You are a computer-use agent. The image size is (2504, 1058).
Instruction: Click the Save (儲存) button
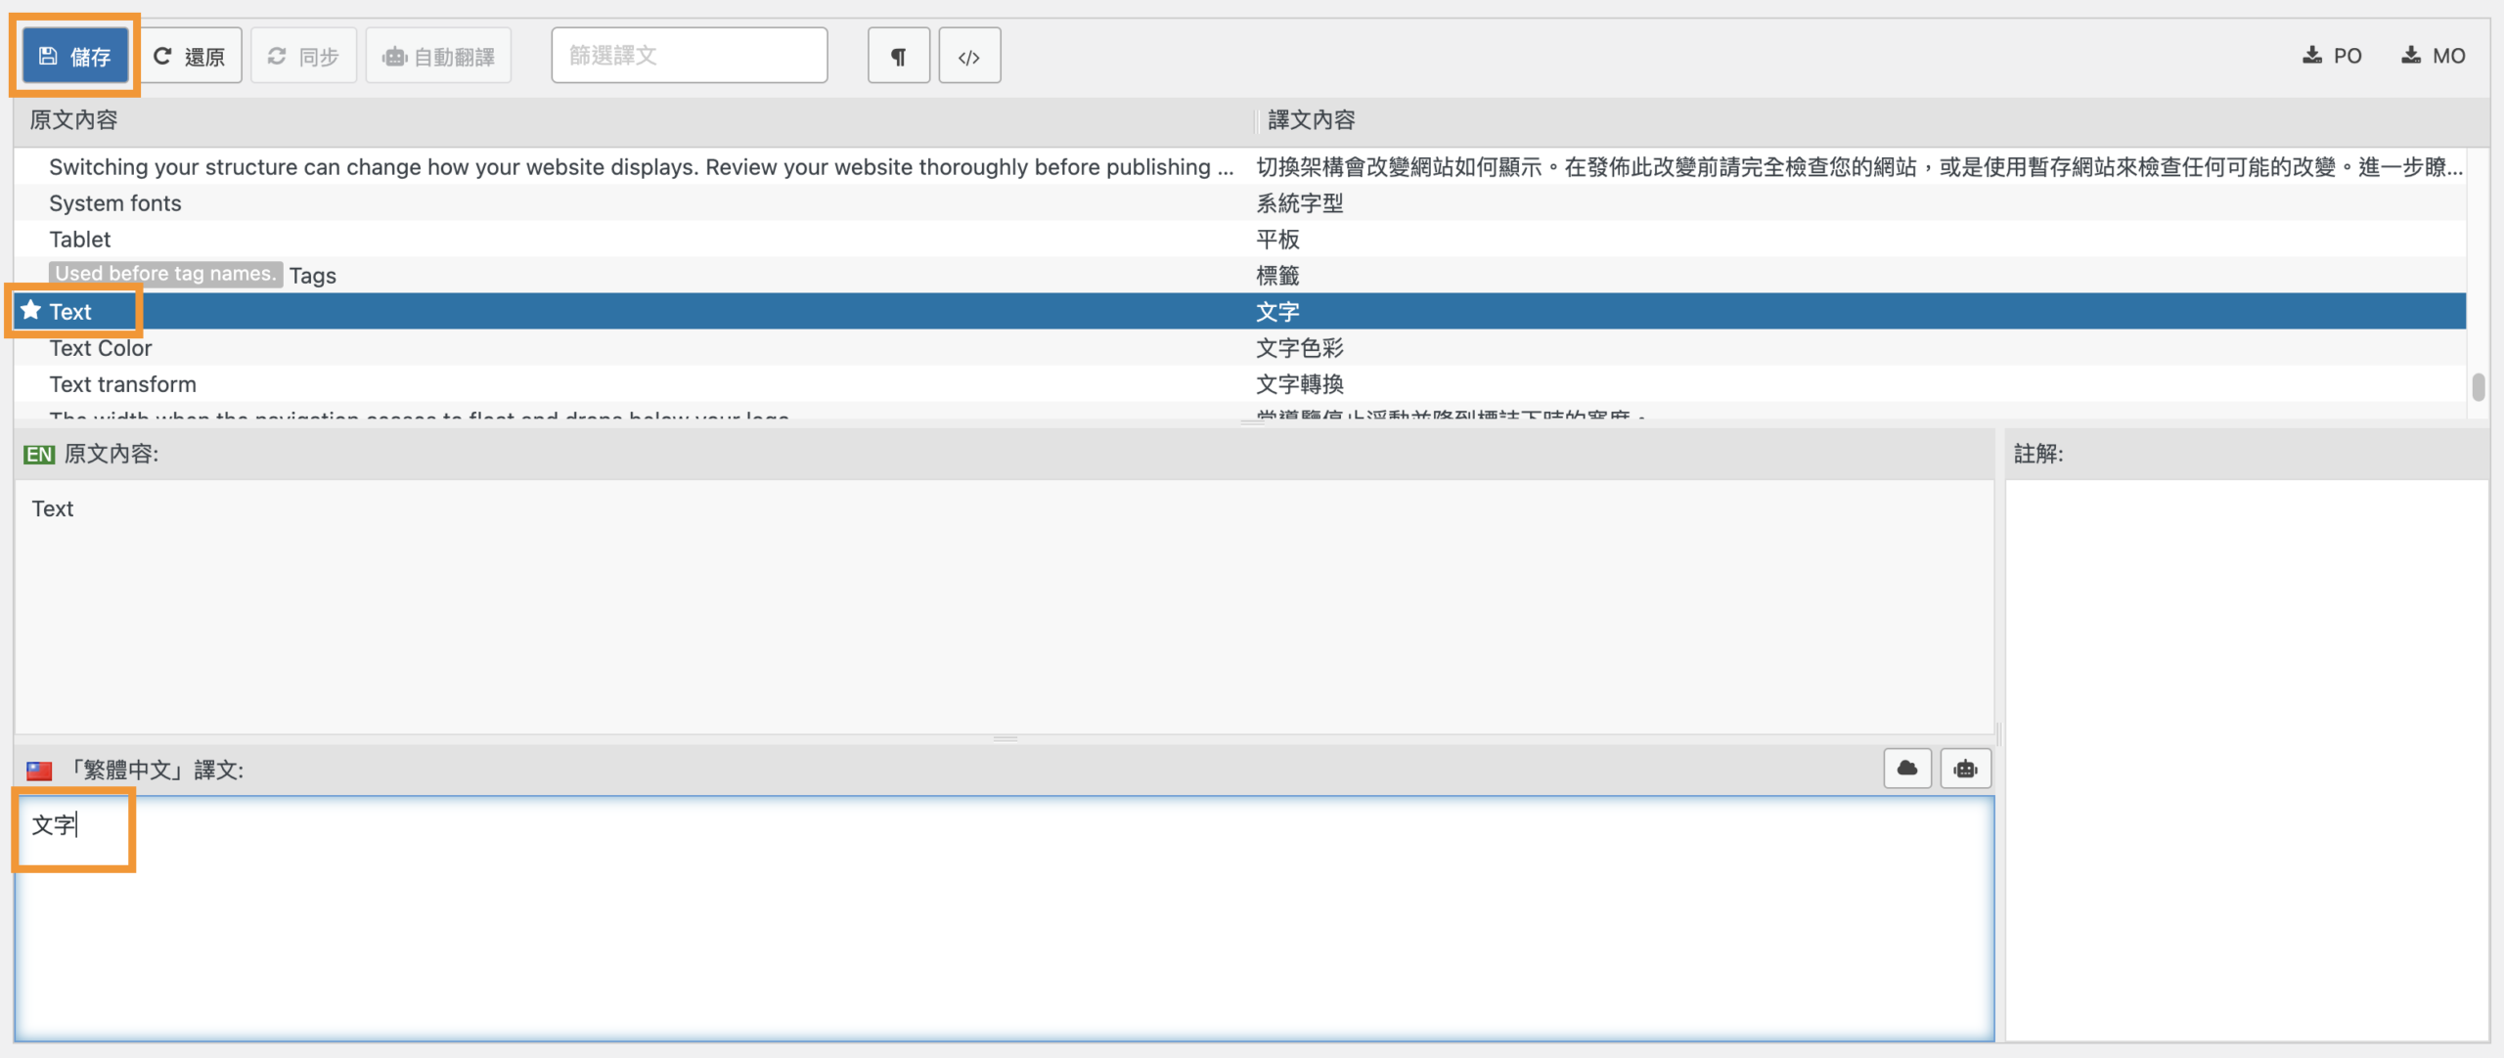pos(75,56)
